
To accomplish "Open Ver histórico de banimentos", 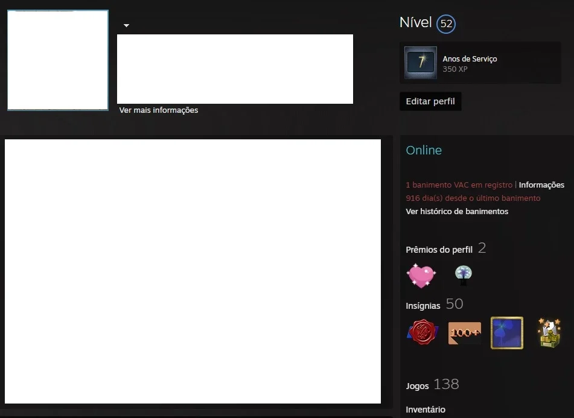I will [457, 211].
